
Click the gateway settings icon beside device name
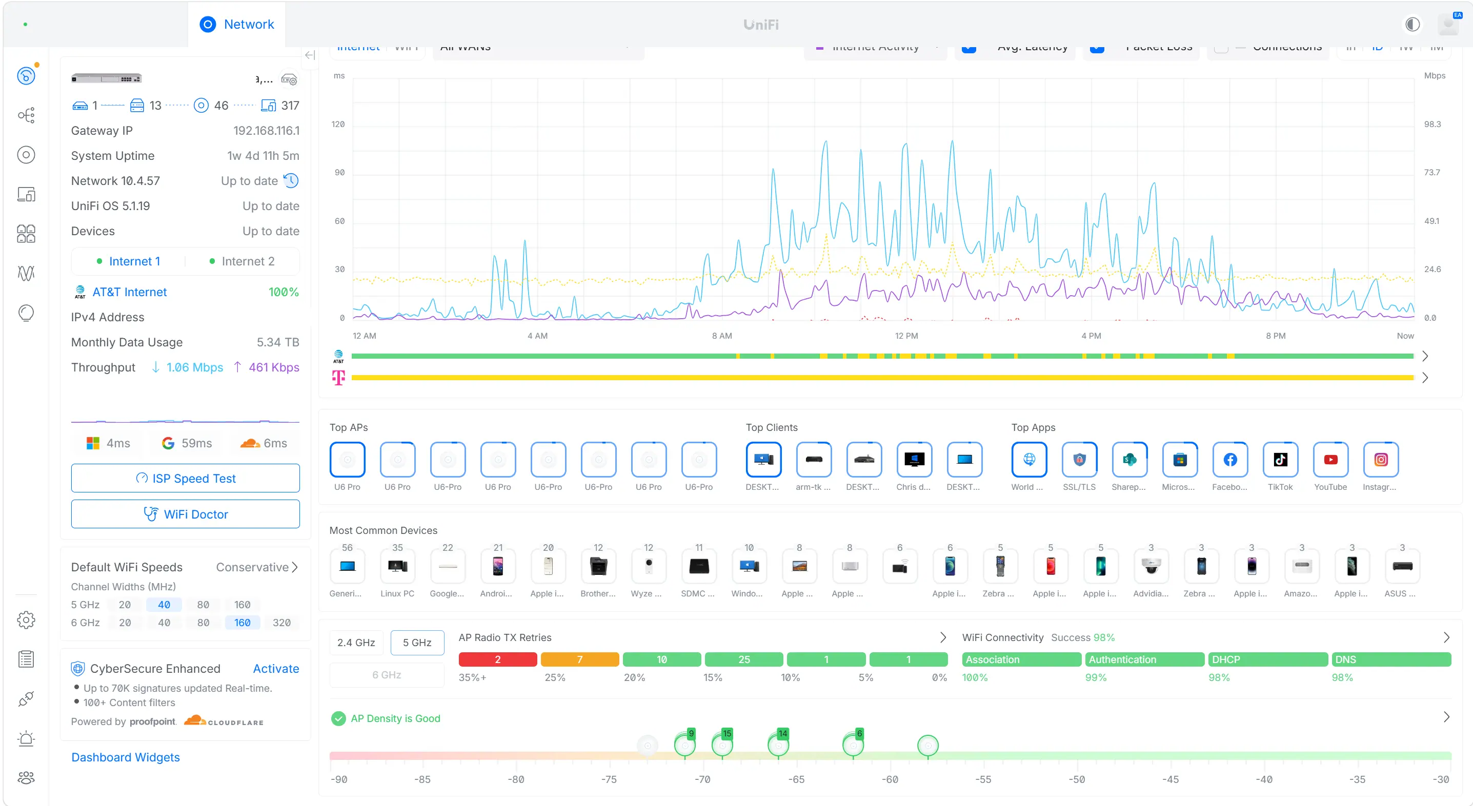289,79
